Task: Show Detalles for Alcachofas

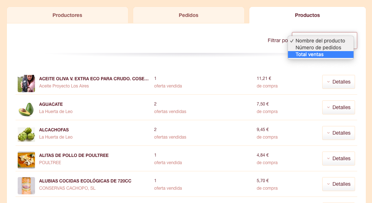Action: pyautogui.click(x=338, y=133)
